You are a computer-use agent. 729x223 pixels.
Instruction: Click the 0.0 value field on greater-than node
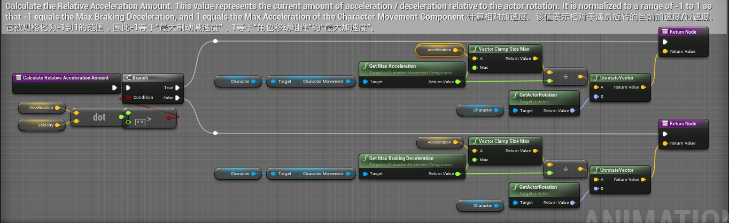coord(140,122)
